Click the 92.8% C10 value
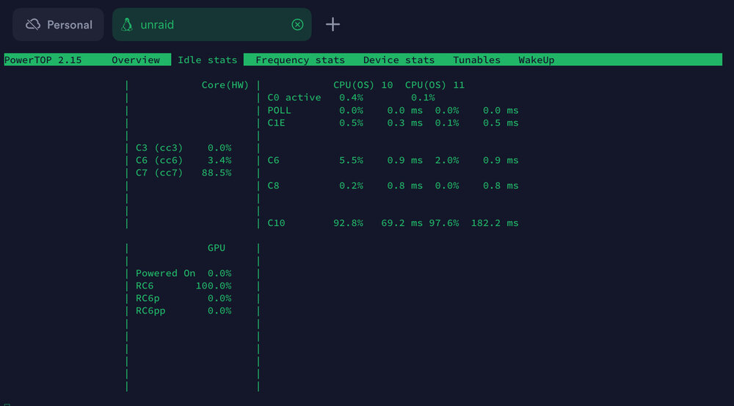 (x=348, y=223)
